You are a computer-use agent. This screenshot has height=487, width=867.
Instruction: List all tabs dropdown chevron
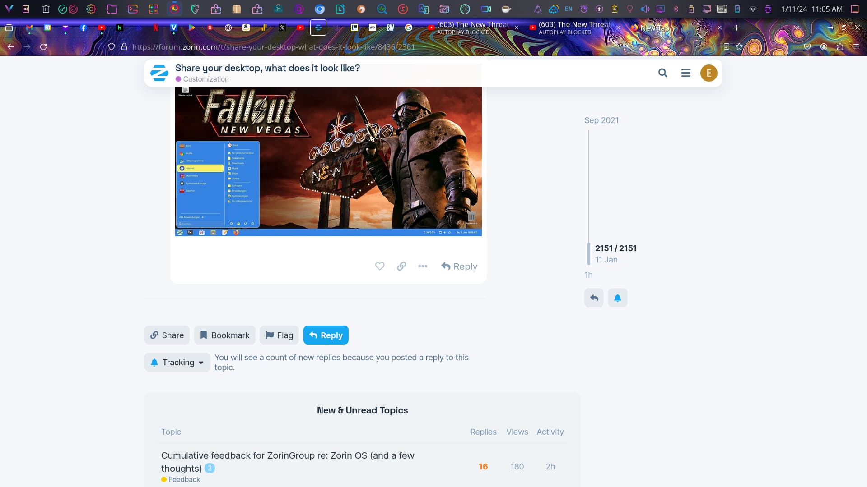tap(797, 28)
